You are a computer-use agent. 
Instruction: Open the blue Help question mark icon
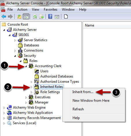(x=50, y=16)
